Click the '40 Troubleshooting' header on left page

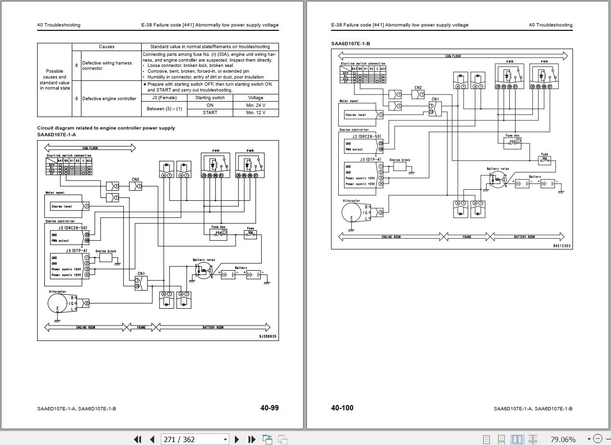point(59,25)
